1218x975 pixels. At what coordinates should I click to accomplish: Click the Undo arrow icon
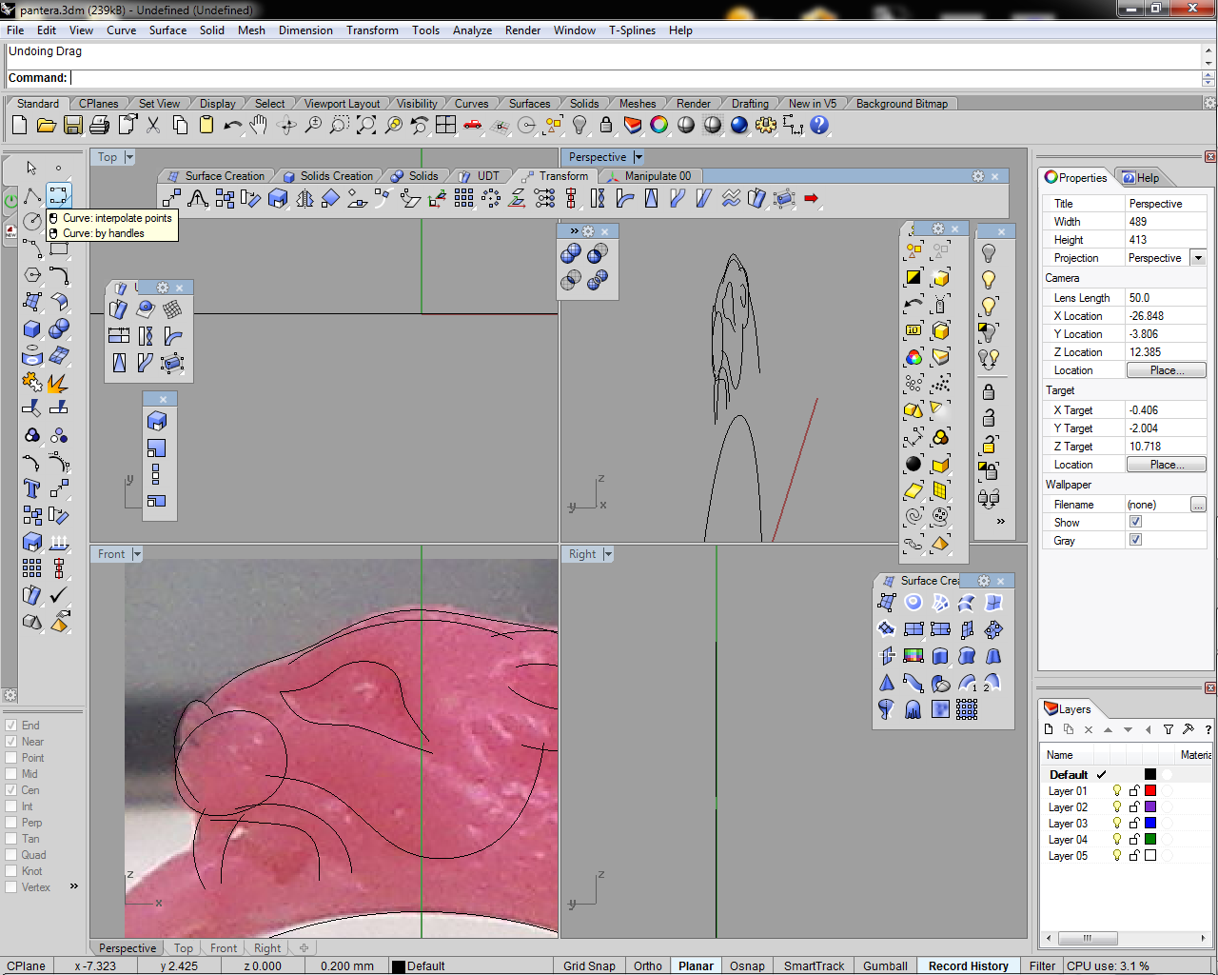coord(232,125)
